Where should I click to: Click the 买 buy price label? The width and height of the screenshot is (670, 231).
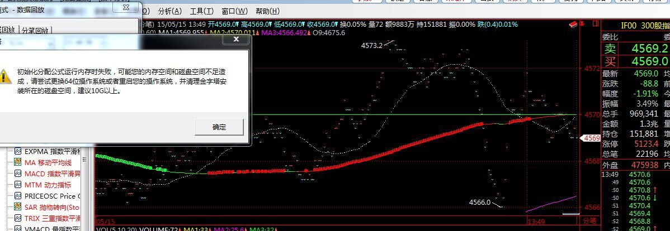pos(610,61)
